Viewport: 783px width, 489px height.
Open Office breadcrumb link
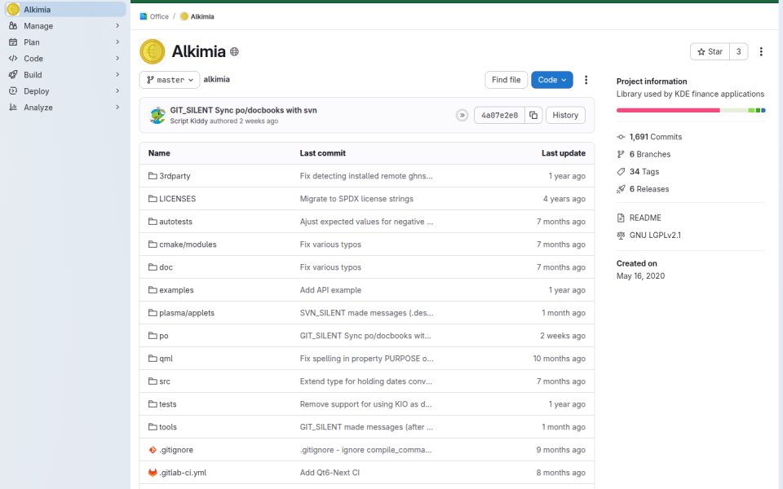click(x=159, y=16)
